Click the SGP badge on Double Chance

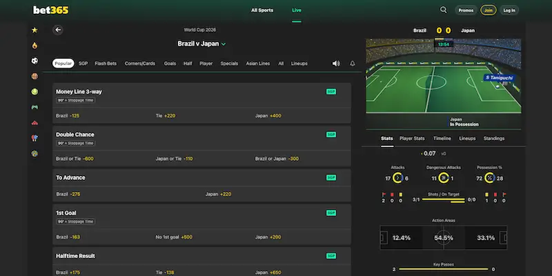331,135
